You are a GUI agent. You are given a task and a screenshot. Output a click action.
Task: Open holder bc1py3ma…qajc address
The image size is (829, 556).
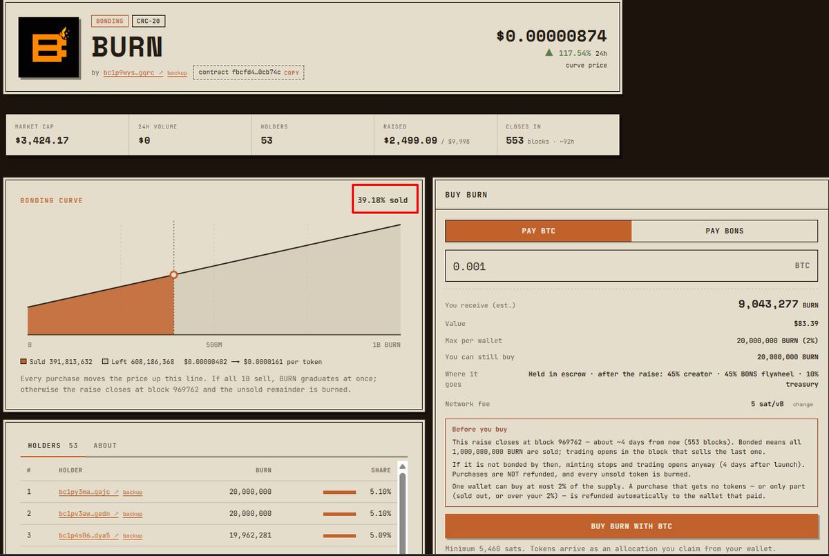(x=88, y=492)
